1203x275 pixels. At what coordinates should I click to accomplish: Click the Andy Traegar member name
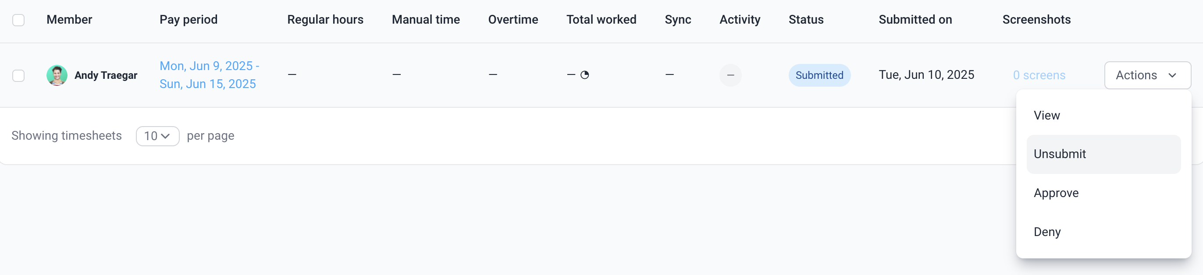(106, 75)
